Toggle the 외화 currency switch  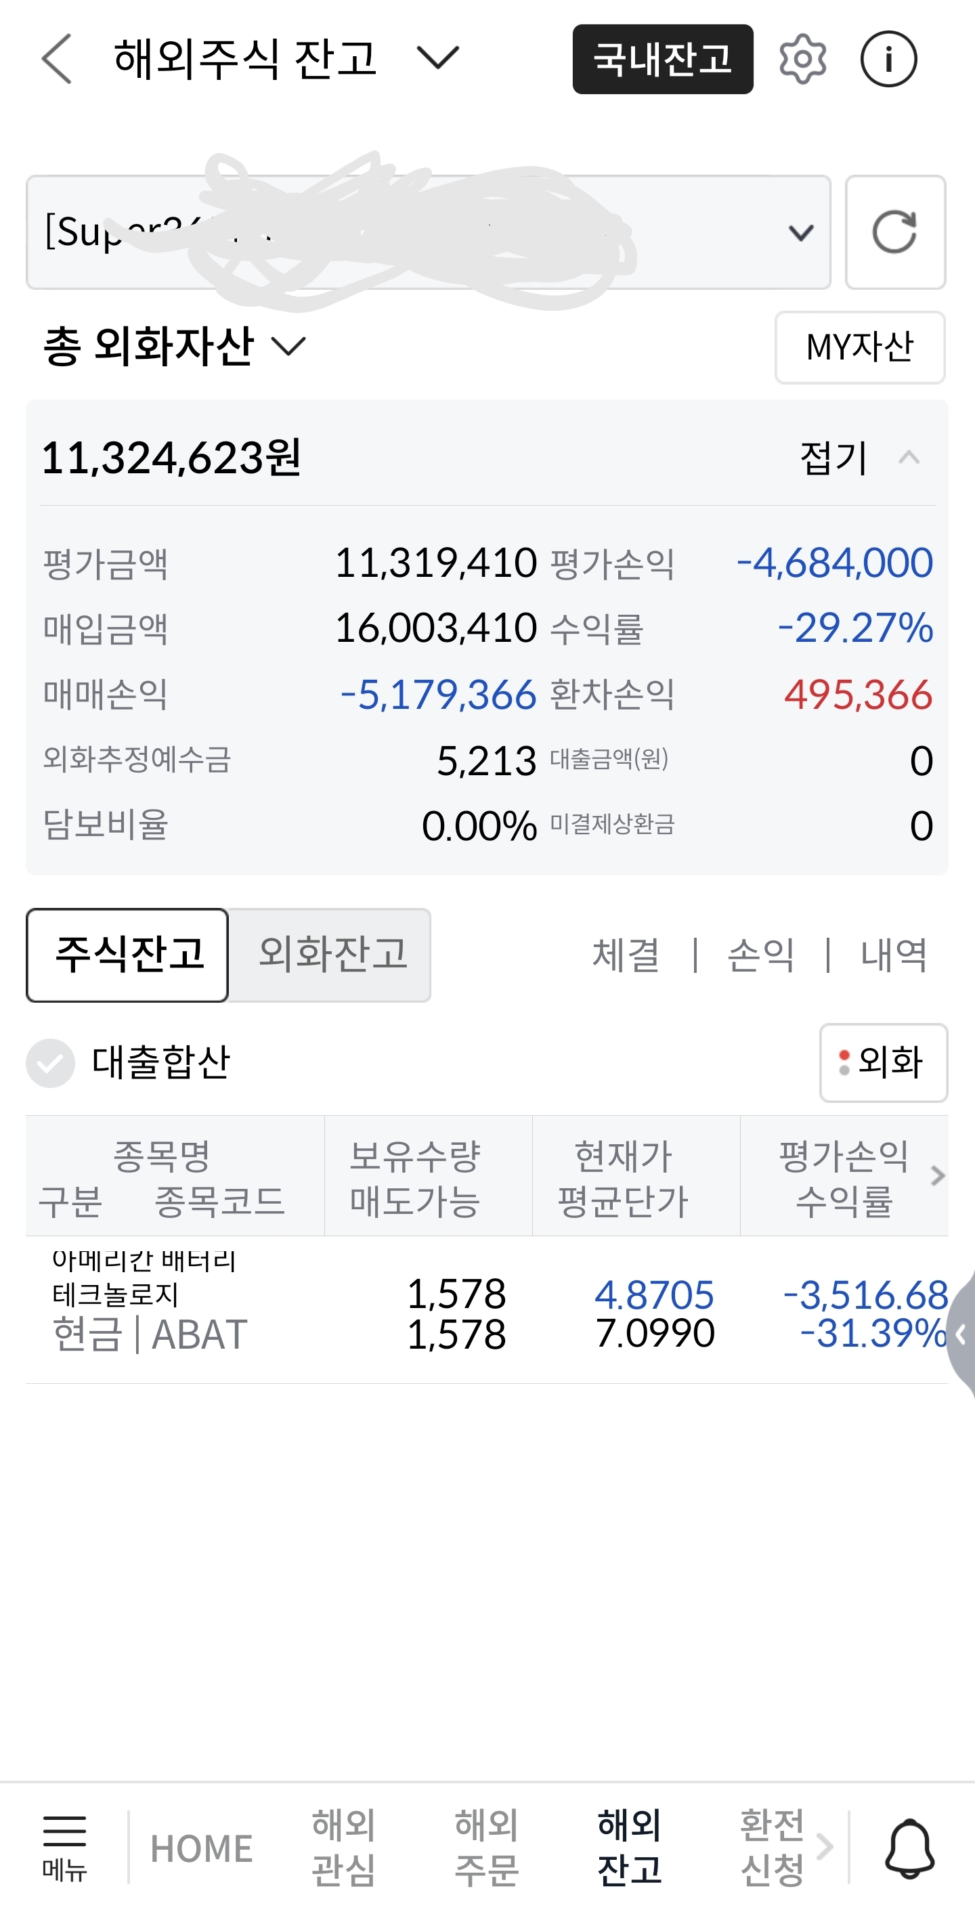tap(883, 1062)
